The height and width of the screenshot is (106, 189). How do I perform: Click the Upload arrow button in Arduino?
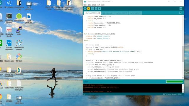(89, 9)
